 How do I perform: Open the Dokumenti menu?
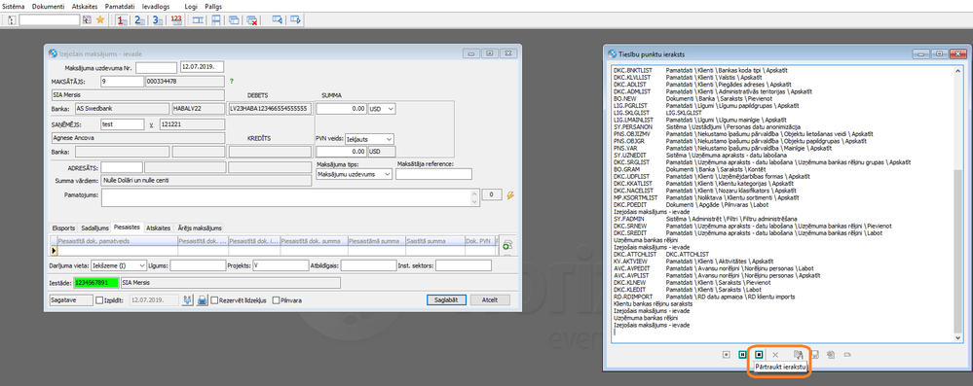(x=48, y=6)
